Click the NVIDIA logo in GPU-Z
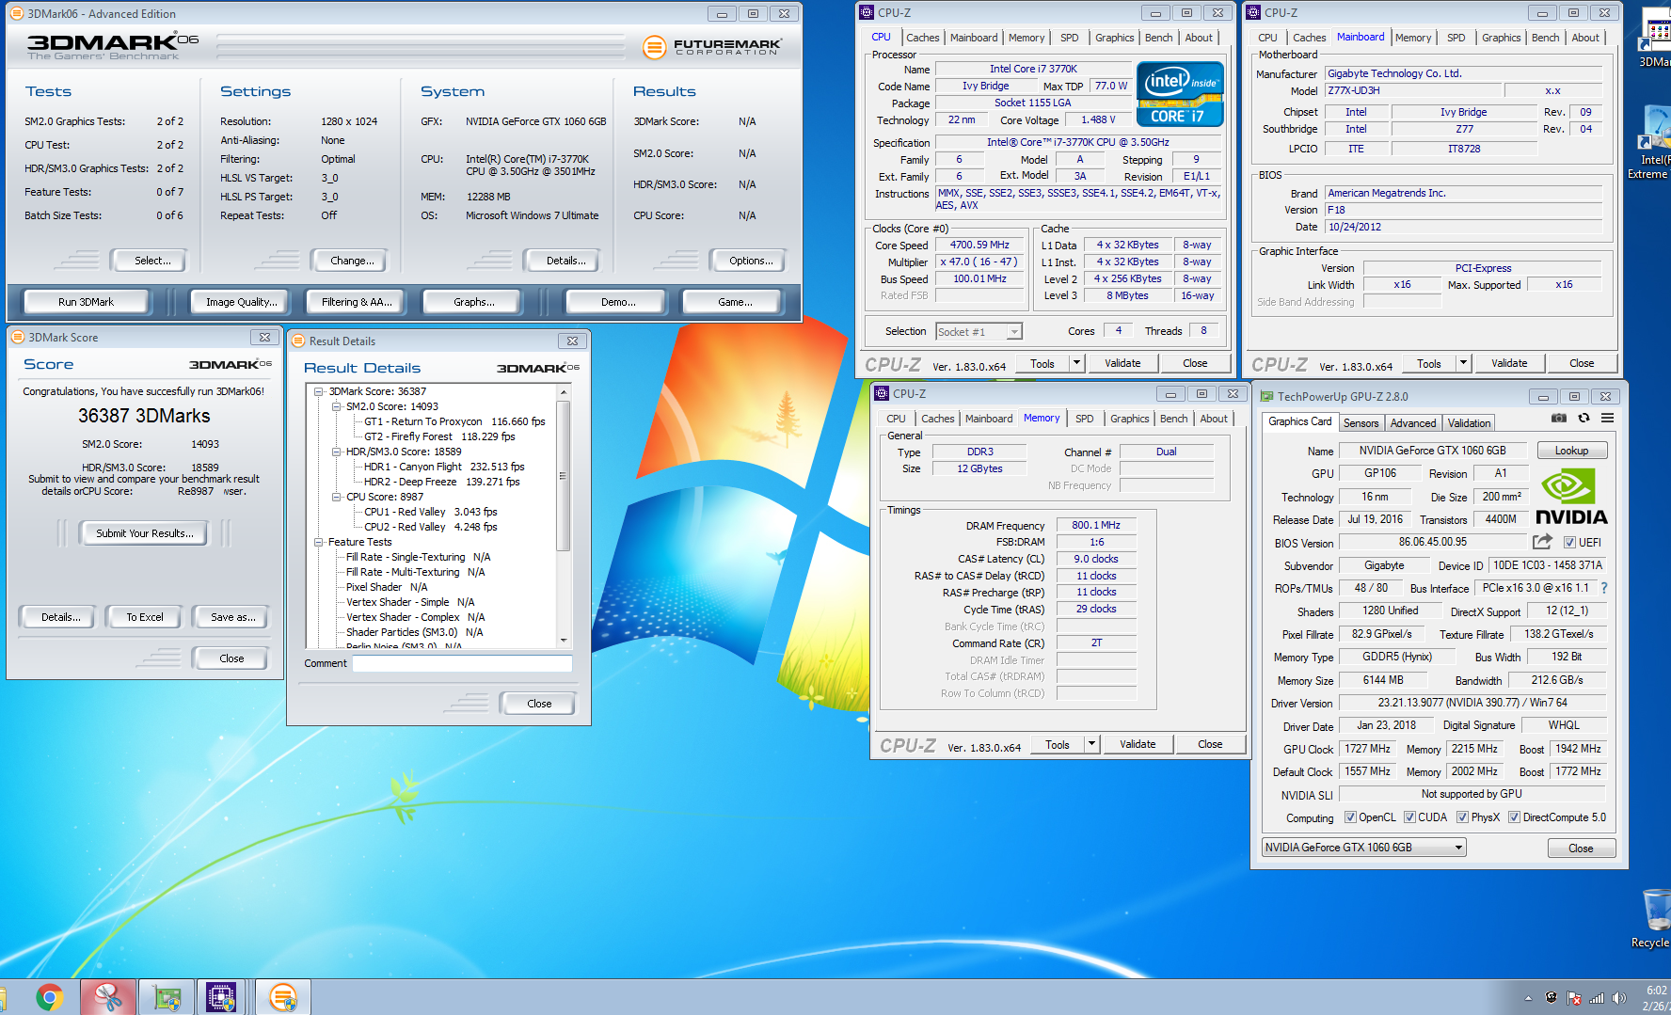1671x1015 pixels. [x=1571, y=498]
